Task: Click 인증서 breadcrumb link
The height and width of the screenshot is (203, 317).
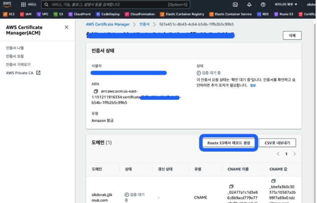Action: pyautogui.click(x=144, y=24)
